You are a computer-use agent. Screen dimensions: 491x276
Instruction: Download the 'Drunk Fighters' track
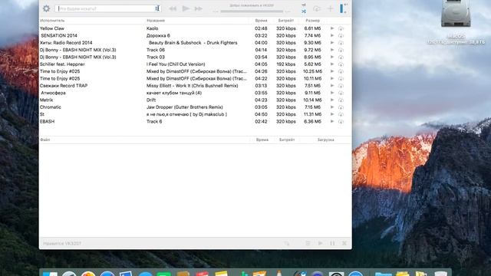[x=341, y=43]
